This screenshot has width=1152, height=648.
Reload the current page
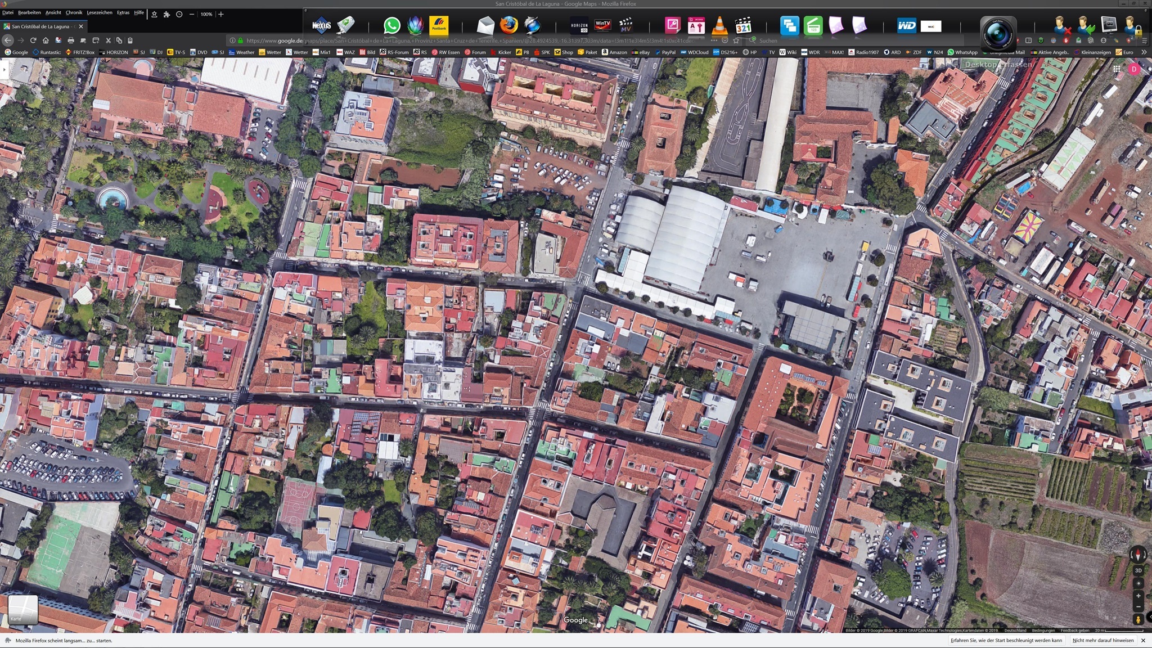click(x=33, y=40)
